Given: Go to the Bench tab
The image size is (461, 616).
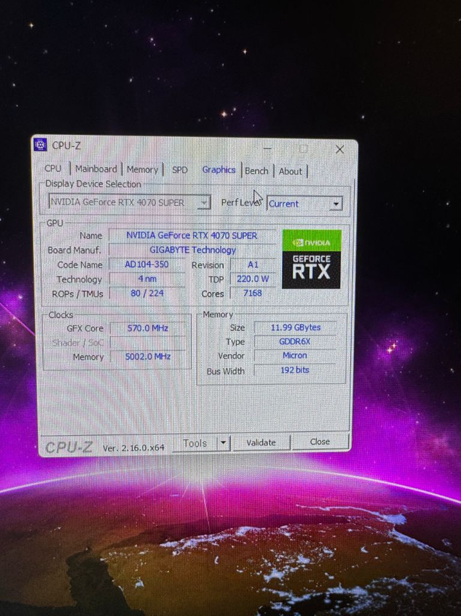Looking at the screenshot, I should (256, 171).
